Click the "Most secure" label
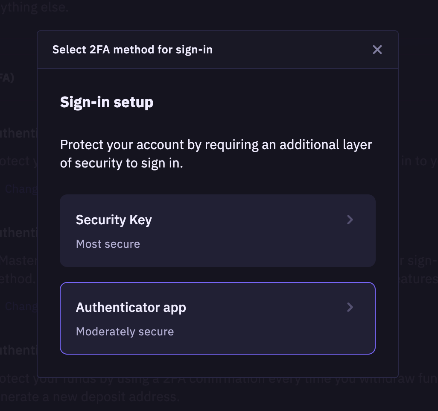The width and height of the screenshot is (438, 411). [108, 244]
